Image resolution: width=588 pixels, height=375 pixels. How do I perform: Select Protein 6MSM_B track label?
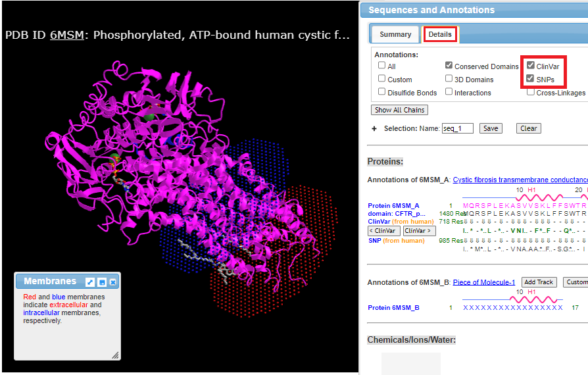pyautogui.click(x=393, y=308)
